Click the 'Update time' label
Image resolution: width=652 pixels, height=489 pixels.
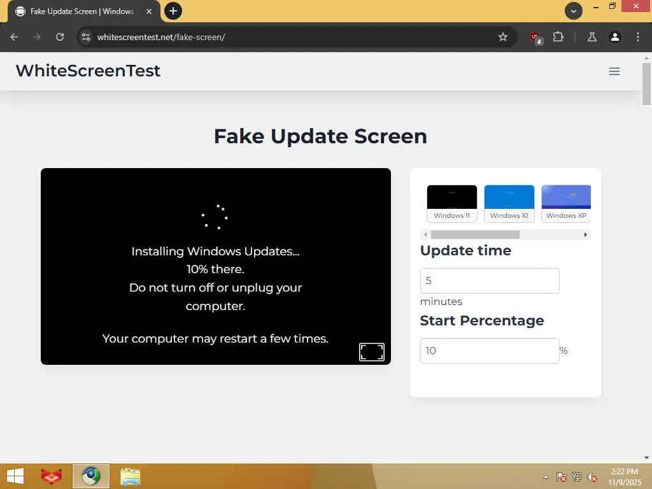point(465,250)
